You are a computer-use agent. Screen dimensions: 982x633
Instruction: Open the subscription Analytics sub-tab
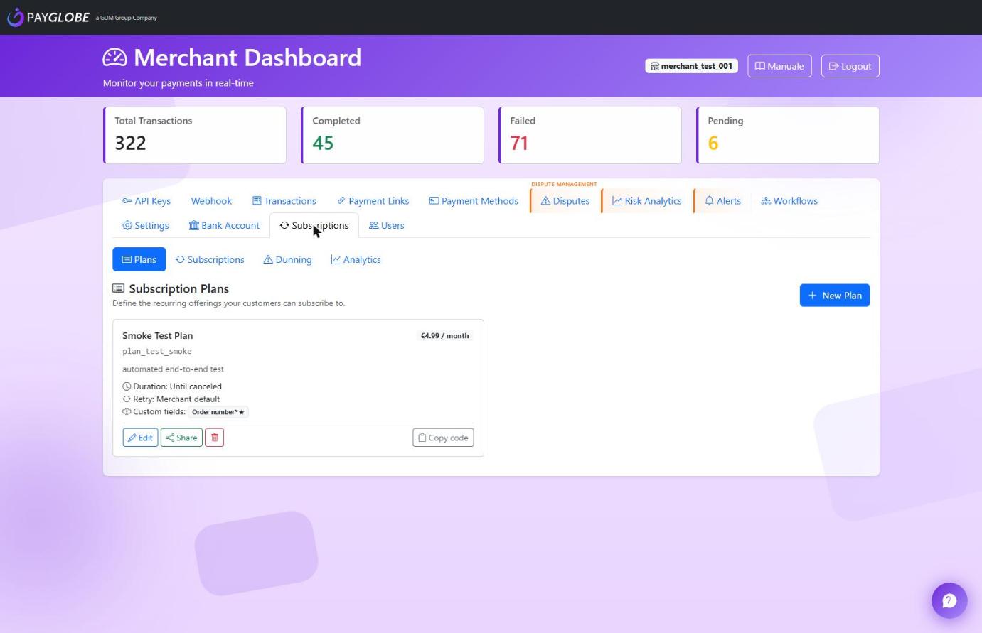356,259
